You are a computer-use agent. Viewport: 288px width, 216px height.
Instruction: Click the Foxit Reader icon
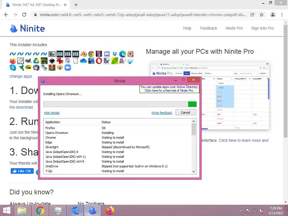[21, 61]
